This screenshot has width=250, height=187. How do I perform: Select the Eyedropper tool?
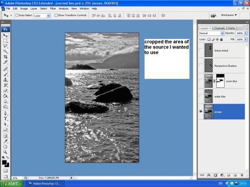click(5, 141)
